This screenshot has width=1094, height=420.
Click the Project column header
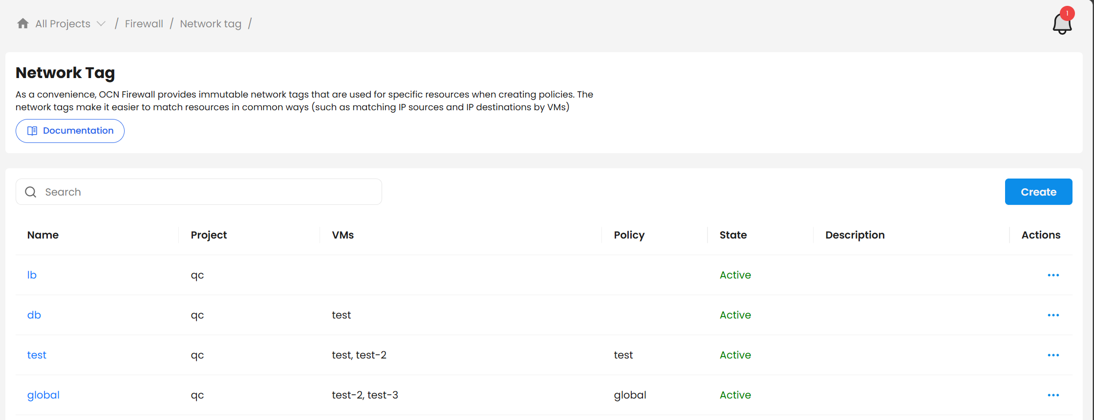(209, 235)
